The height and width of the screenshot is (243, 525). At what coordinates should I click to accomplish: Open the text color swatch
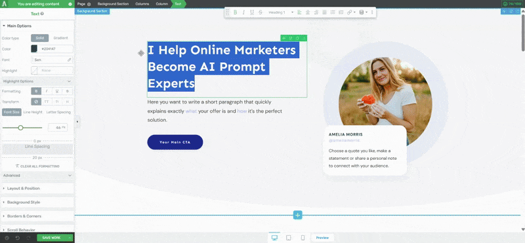34,49
